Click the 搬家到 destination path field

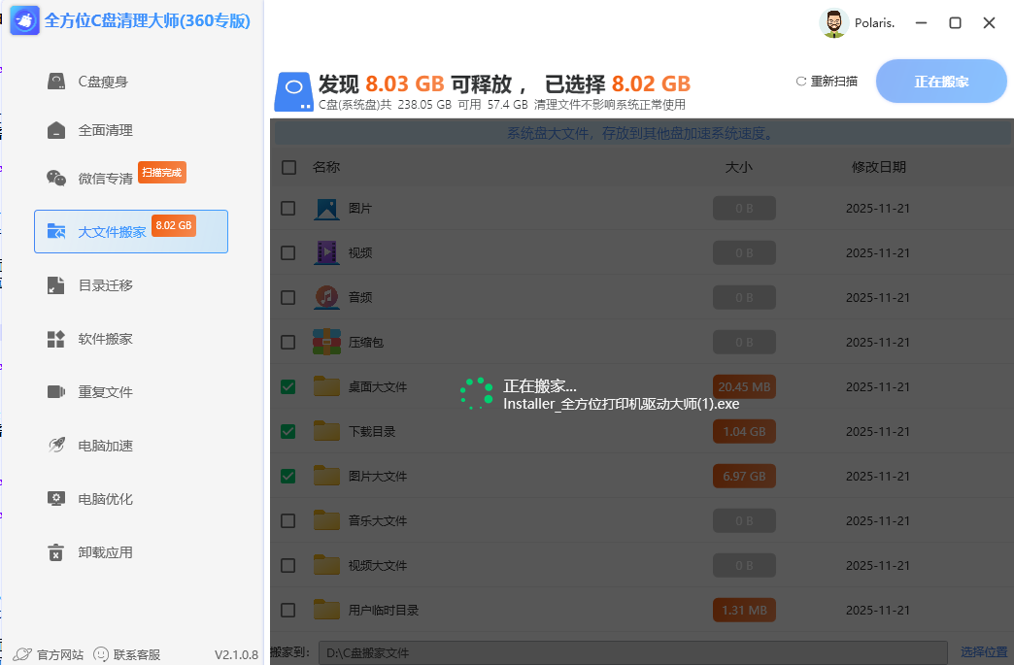point(631,651)
